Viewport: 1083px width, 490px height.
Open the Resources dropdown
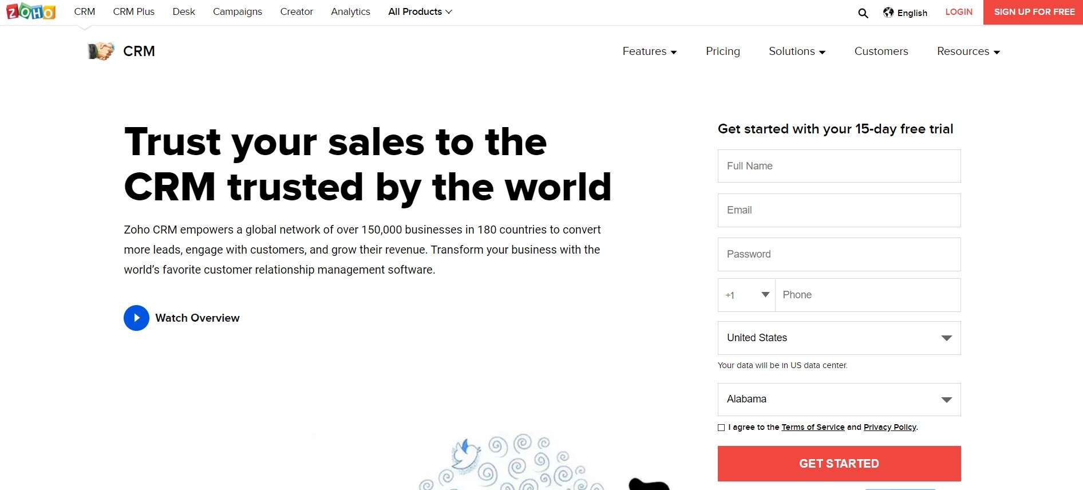[968, 52]
